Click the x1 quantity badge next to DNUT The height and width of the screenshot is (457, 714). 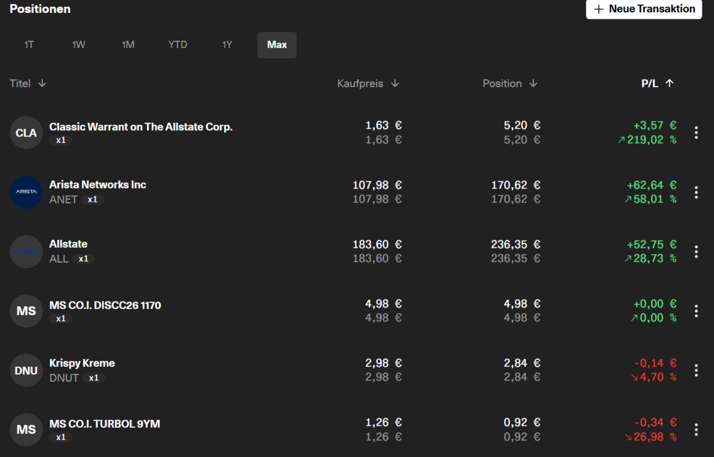tap(94, 378)
